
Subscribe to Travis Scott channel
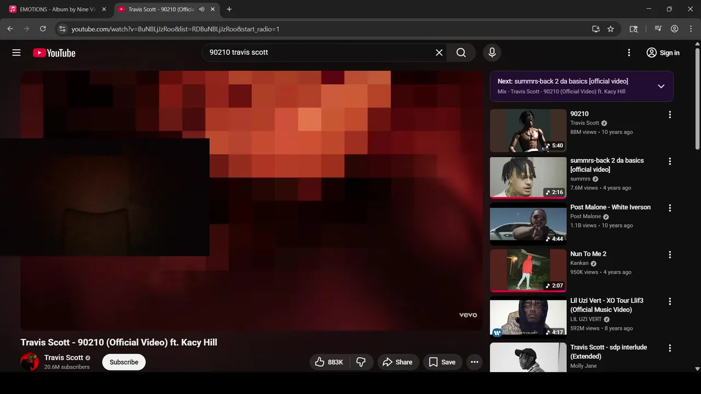pos(124,362)
